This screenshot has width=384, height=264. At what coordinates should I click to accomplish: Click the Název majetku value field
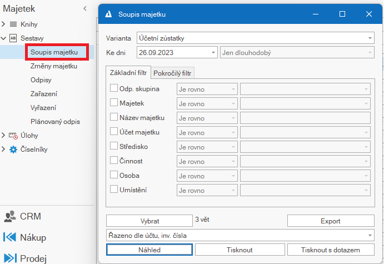coord(305,118)
